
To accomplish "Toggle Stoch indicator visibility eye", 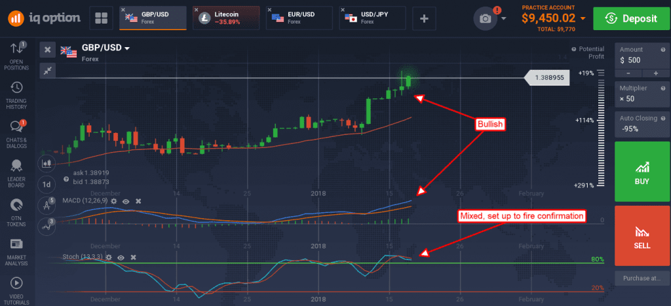I will click(x=121, y=258).
